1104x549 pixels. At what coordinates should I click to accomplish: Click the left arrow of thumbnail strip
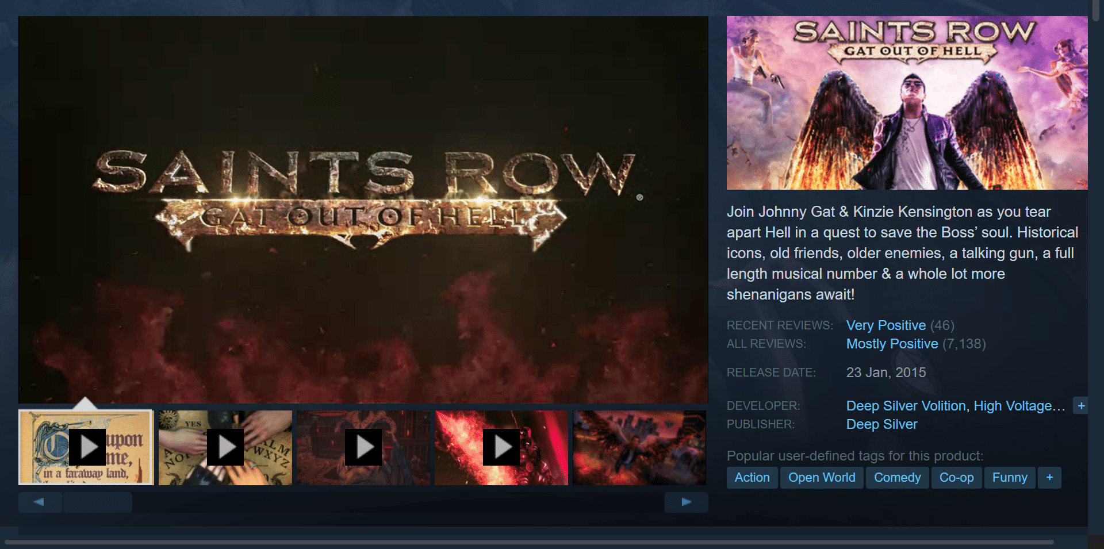click(x=40, y=502)
